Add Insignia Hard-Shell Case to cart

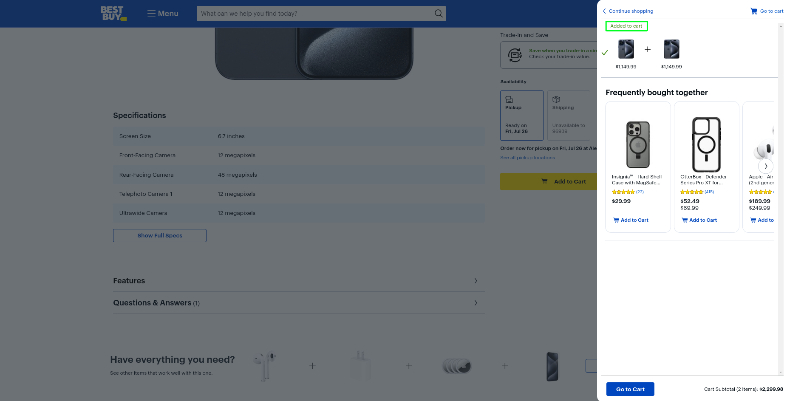tap(631, 220)
